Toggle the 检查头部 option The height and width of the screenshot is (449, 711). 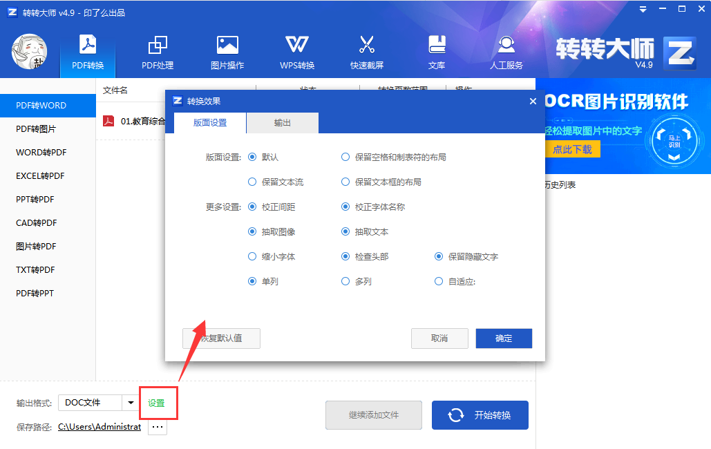coord(345,257)
